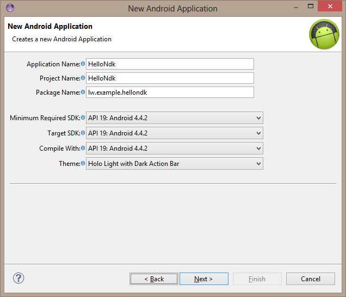Proceed with the Next button
The image size is (346, 297).
pyautogui.click(x=204, y=279)
